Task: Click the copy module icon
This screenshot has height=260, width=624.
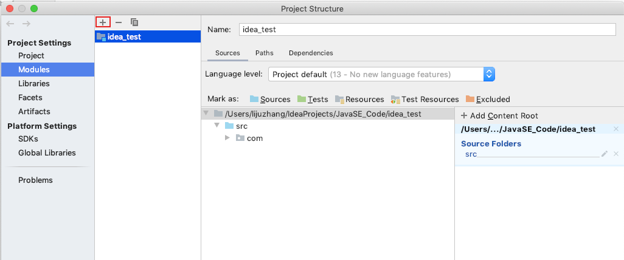Action: [134, 22]
